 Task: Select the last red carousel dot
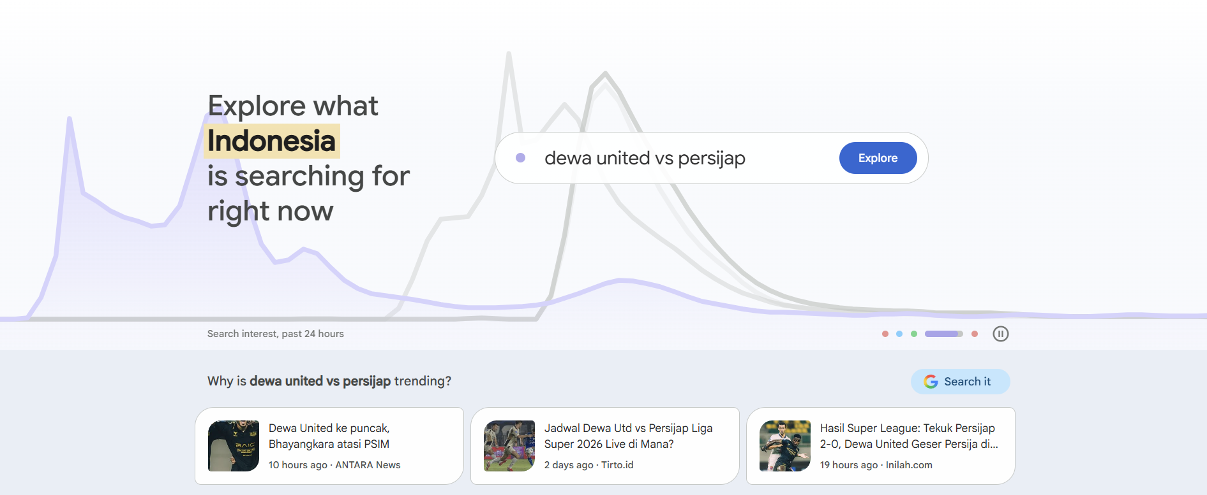tap(975, 334)
